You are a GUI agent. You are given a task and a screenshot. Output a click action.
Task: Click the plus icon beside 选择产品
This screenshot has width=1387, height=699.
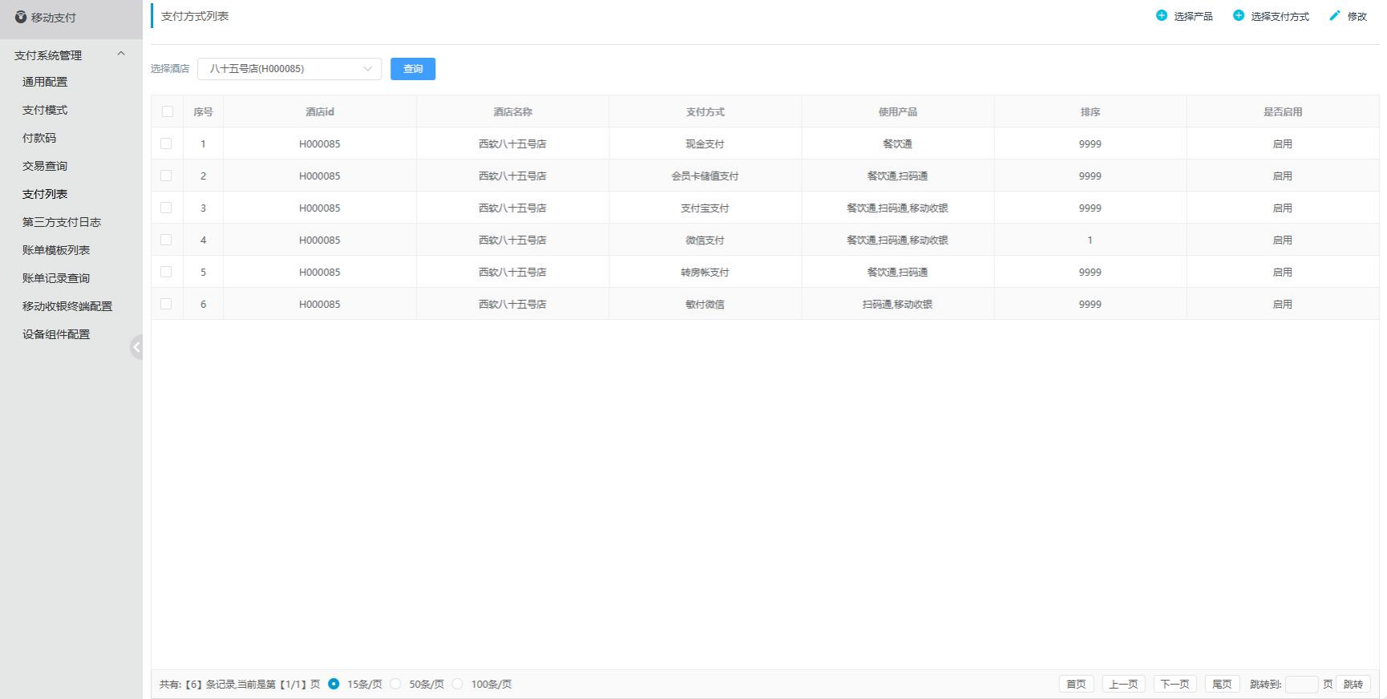(1161, 15)
